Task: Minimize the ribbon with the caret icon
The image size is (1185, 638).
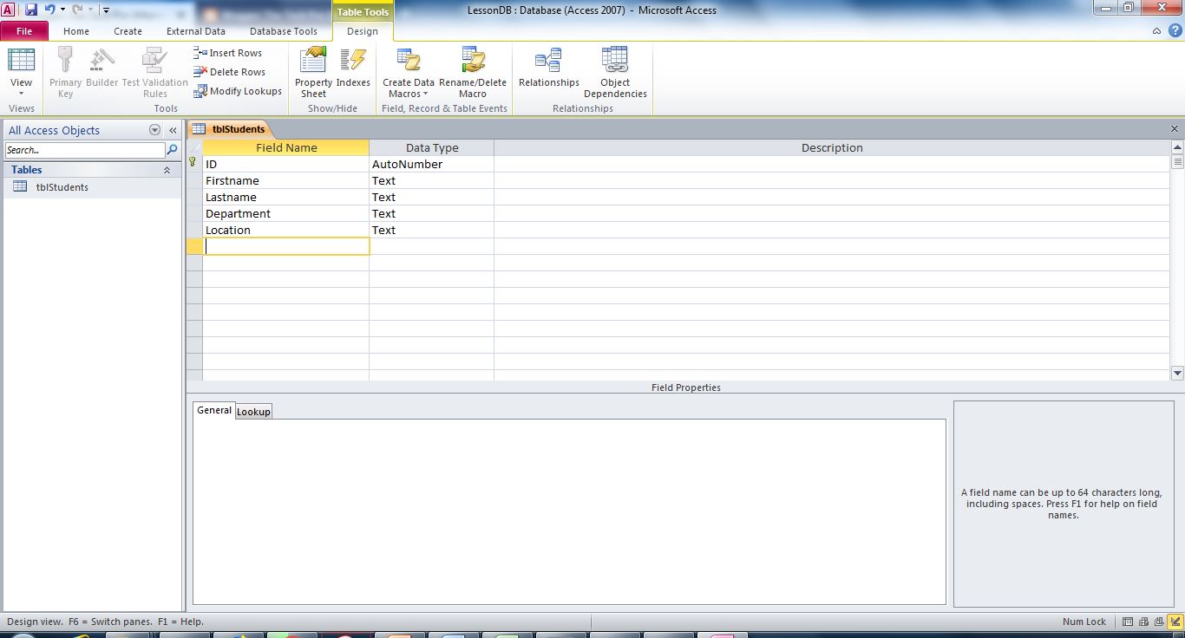Action: pyautogui.click(x=1157, y=31)
